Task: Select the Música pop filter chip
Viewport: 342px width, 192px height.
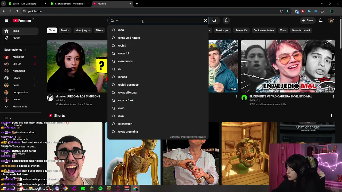Action: 223,30
